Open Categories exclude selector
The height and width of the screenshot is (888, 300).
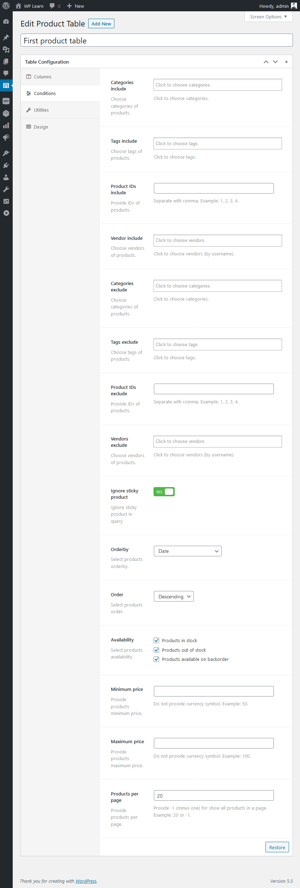pyautogui.click(x=218, y=286)
